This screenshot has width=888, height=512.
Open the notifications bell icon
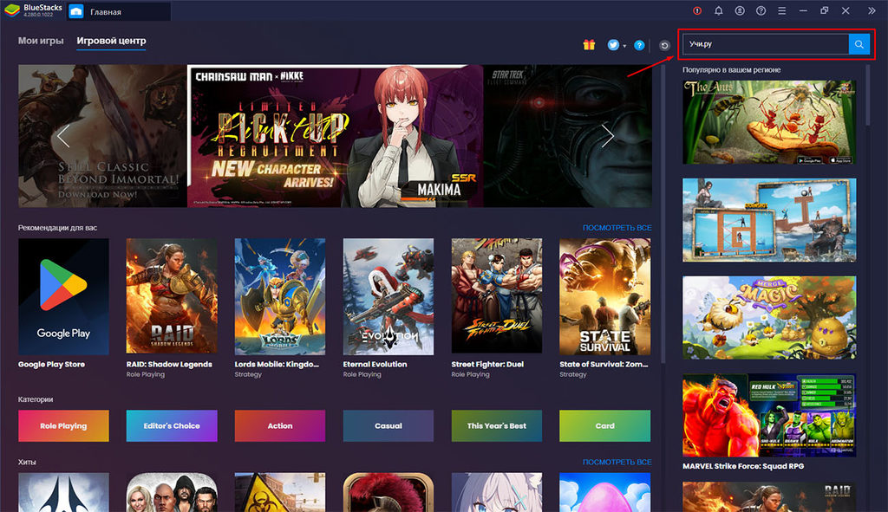click(719, 10)
